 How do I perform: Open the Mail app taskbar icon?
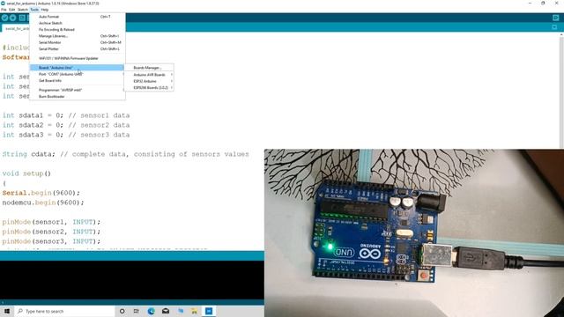[x=166, y=311]
